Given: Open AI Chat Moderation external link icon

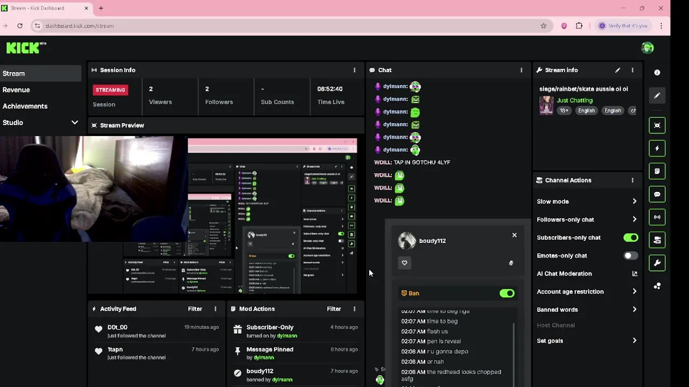Looking at the screenshot, I should click(x=635, y=274).
